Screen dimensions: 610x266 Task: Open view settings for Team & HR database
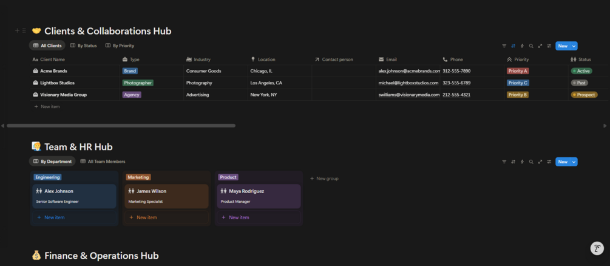pyautogui.click(x=549, y=162)
